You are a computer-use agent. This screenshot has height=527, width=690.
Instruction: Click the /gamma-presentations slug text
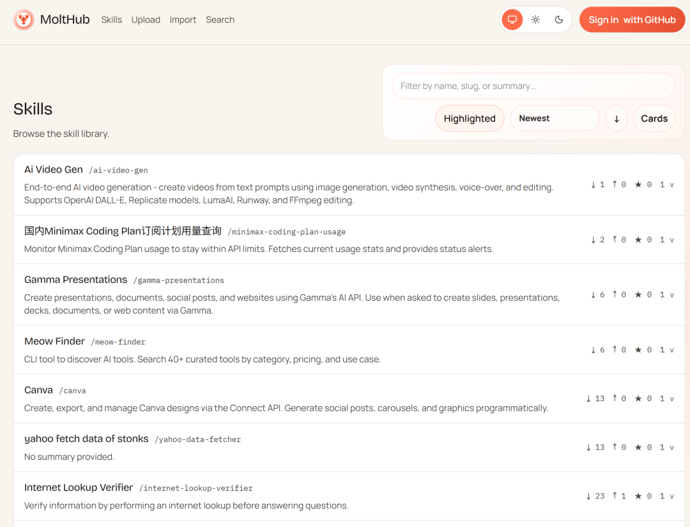tap(179, 281)
